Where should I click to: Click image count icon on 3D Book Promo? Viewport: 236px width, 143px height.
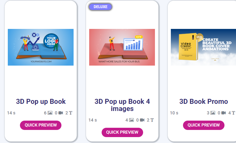tap(213, 113)
